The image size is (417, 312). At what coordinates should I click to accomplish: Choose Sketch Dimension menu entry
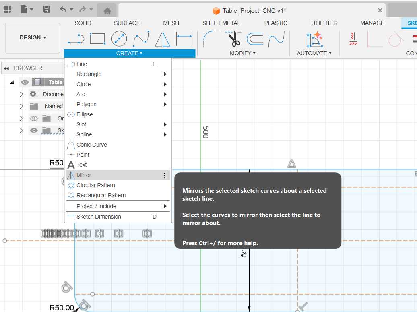pyautogui.click(x=118, y=217)
